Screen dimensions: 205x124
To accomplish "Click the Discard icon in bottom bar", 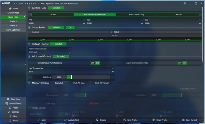I will pos(97,120).
